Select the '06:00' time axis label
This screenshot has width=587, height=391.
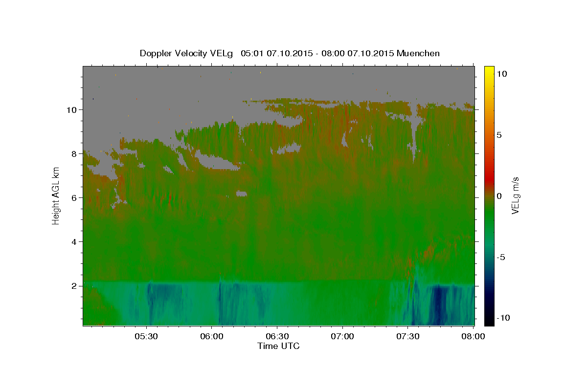pos(211,336)
